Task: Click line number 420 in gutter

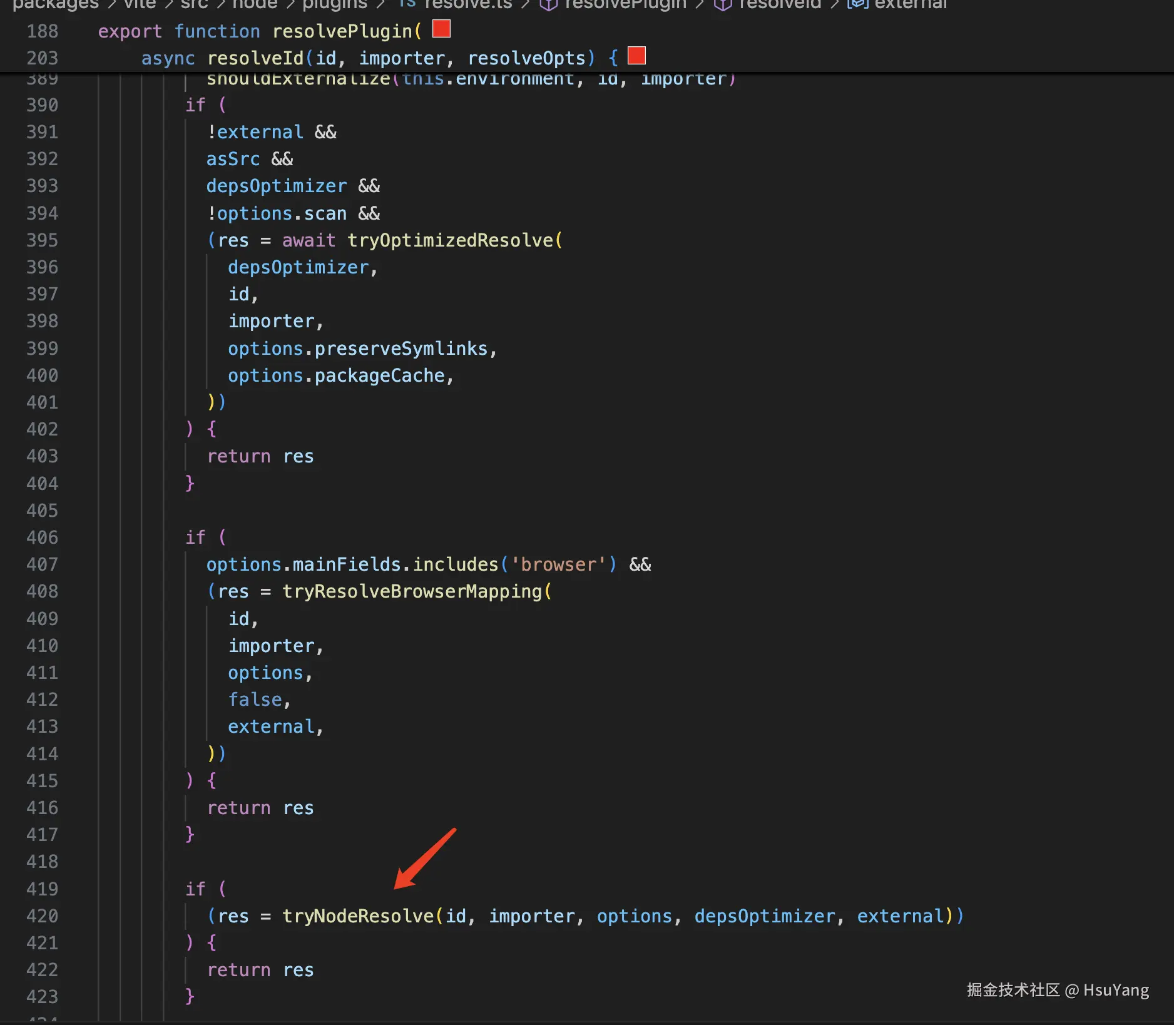Action: [42, 916]
